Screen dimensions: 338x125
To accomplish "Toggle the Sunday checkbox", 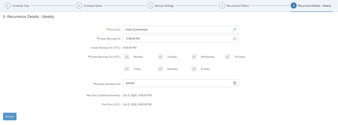I will (194, 69).
